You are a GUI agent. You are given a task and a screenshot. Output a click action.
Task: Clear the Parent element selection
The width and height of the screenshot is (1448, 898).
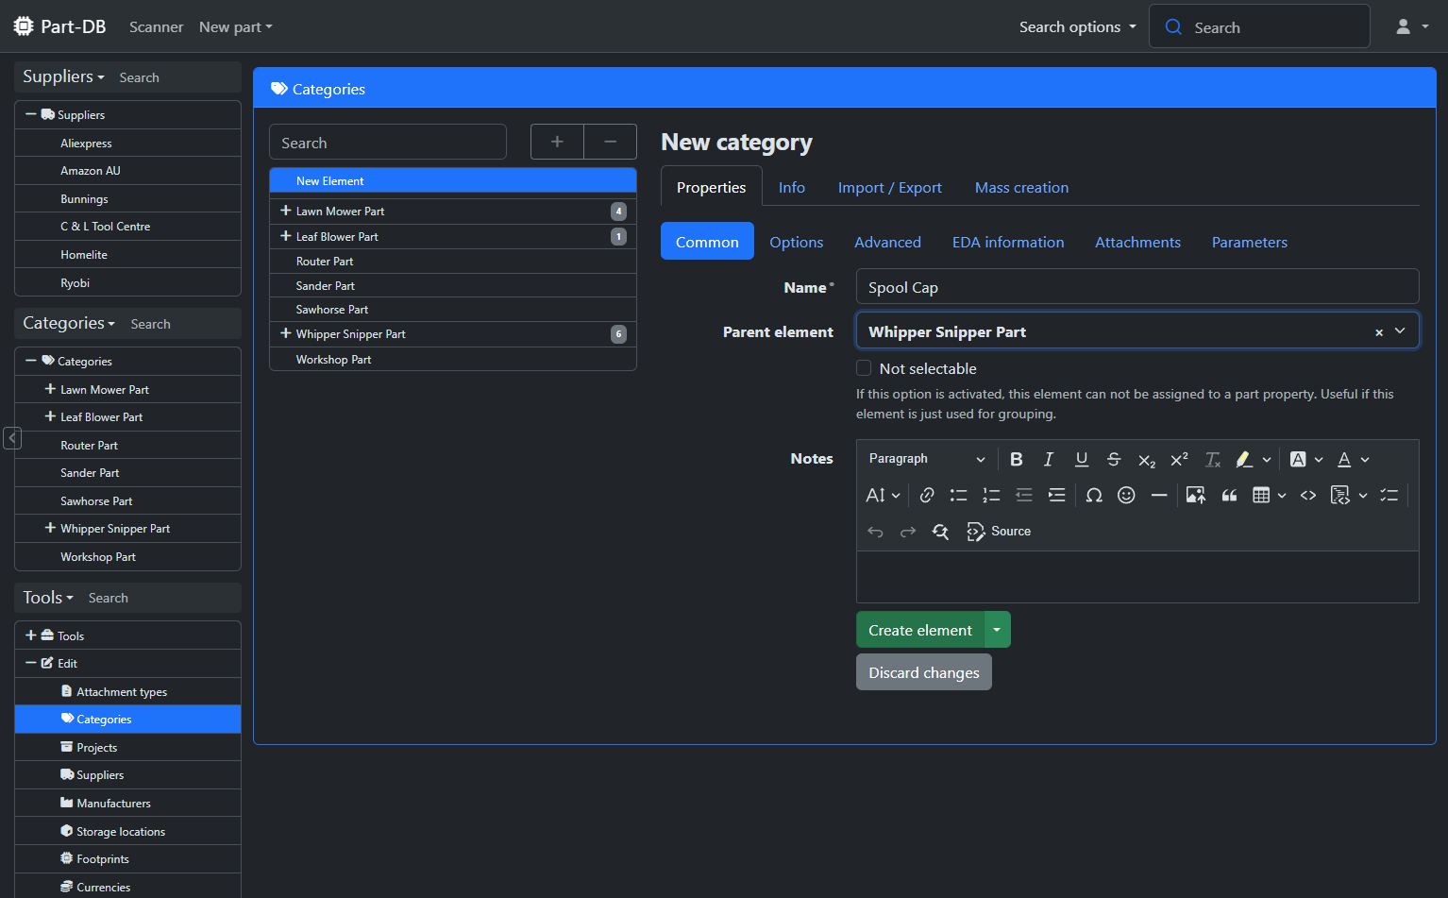pyautogui.click(x=1379, y=332)
